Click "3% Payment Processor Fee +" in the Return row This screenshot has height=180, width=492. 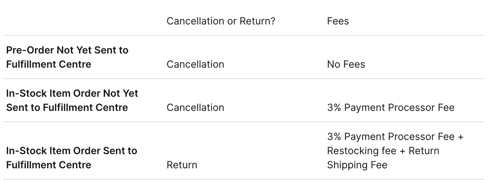click(x=395, y=137)
